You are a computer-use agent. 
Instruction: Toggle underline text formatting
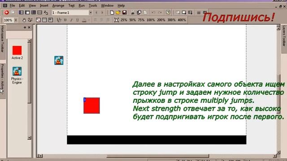(78, 20)
